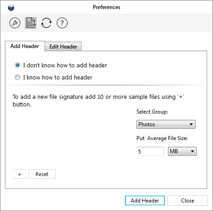The image size is (213, 211).
Task: Select the Add File Header document icon
Action: pyautogui.click(x=31, y=23)
